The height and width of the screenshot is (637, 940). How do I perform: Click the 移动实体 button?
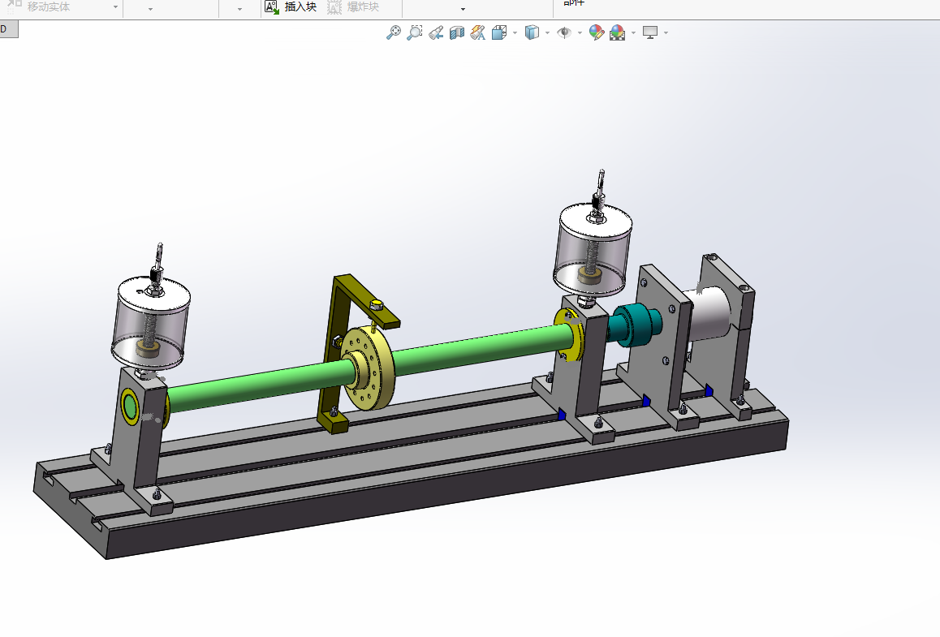[38, 6]
